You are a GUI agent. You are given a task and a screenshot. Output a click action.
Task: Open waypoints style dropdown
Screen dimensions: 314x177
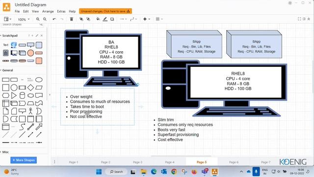point(133,19)
